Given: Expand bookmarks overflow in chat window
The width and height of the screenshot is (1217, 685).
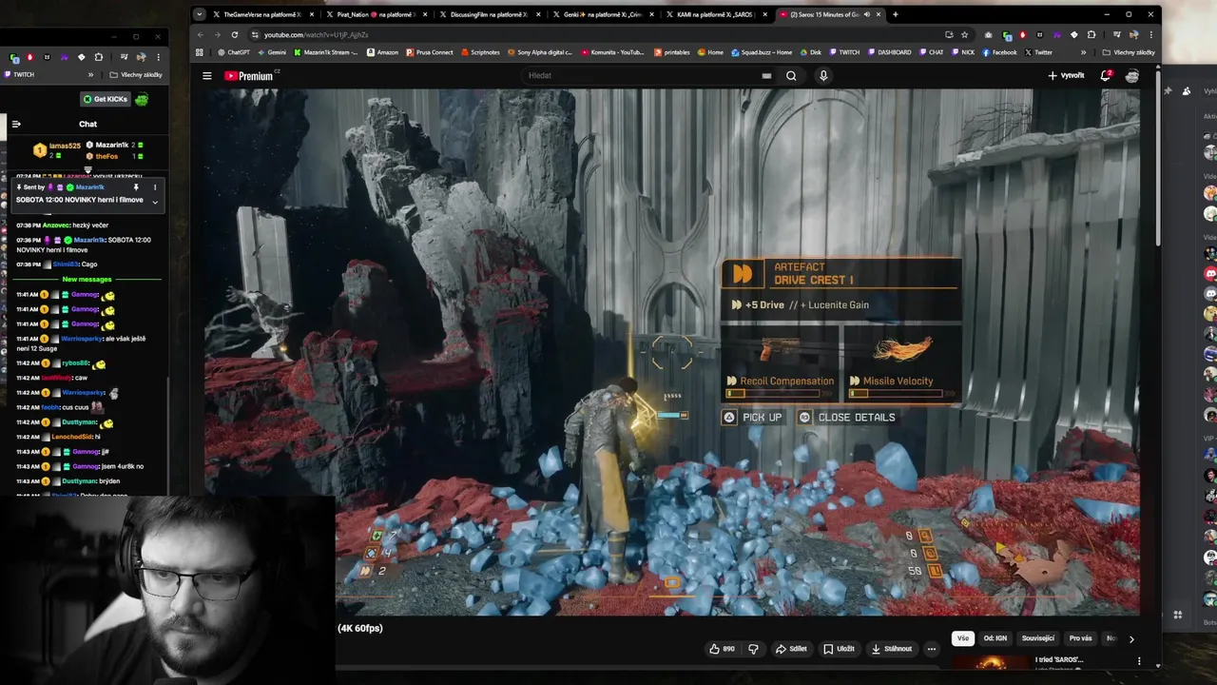Looking at the screenshot, I should point(91,74).
